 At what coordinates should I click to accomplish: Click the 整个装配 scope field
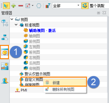point(99,6)
